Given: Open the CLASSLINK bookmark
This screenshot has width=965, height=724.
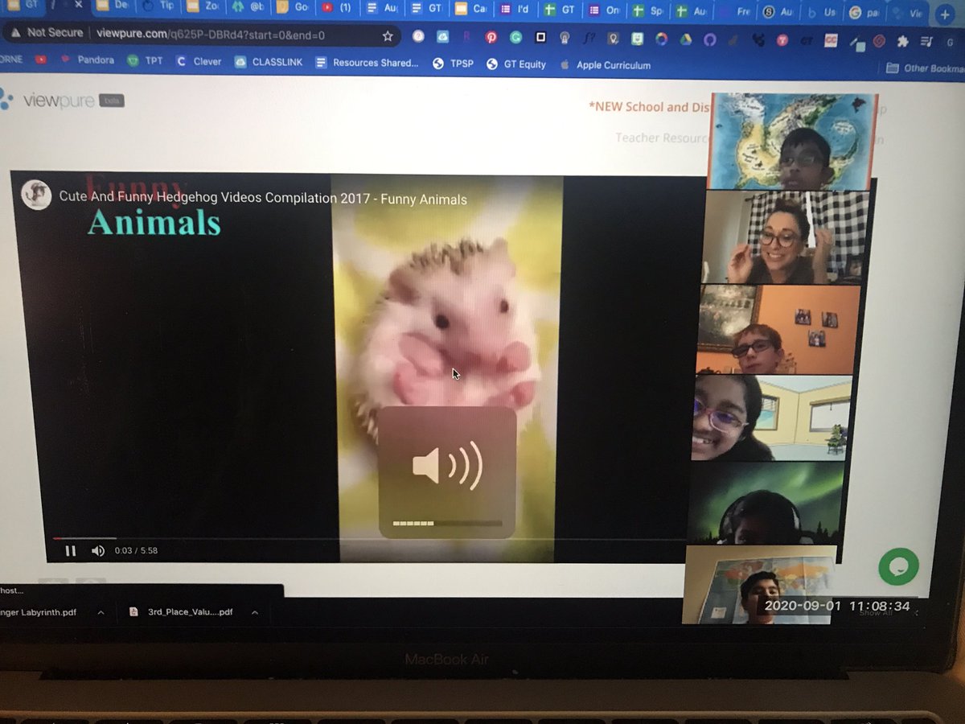Looking at the screenshot, I should coord(269,62).
